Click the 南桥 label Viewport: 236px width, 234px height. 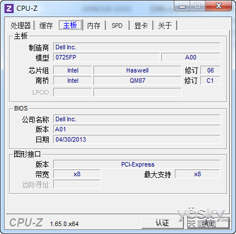coord(42,81)
